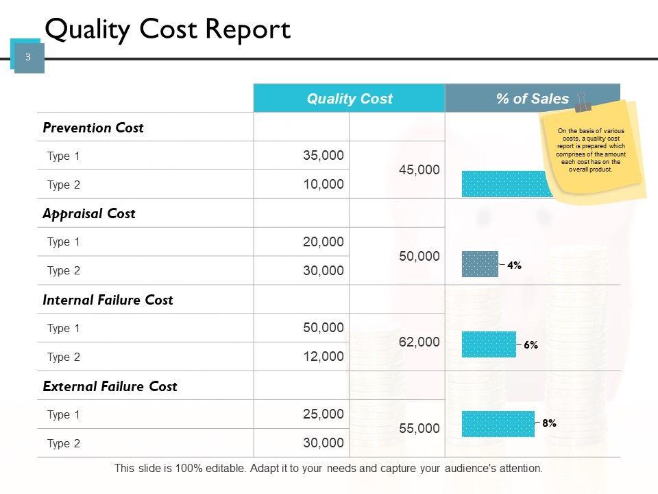Click the footer text about editable slide
This screenshot has height=494, width=658.
tap(328, 469)
